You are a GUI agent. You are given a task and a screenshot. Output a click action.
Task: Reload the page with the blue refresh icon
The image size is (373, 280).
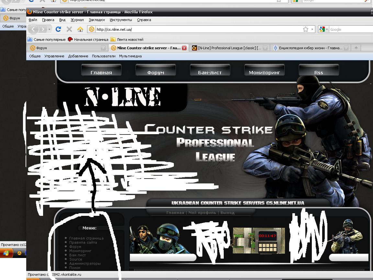click(x=58, y=29)
